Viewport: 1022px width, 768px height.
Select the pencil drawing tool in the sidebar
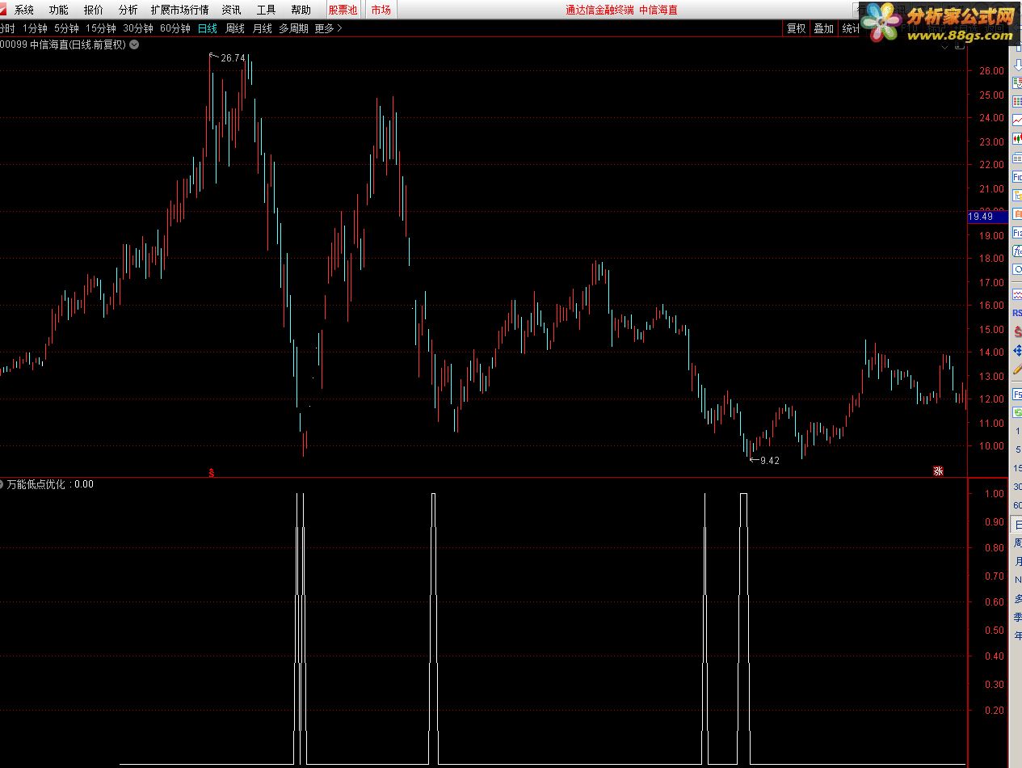click(1017, 369)
